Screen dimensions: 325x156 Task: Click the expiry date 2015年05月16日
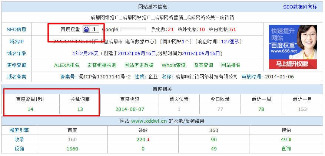(200, 54)
